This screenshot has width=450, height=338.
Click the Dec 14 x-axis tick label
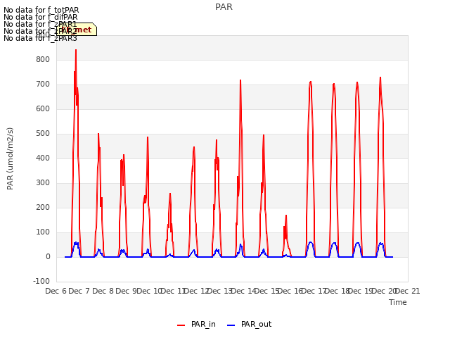point(243,291)
